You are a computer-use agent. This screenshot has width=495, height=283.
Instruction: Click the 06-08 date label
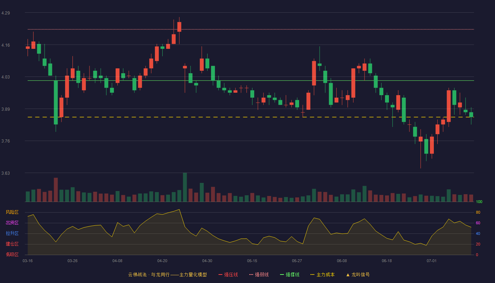[x=342, y=261]
